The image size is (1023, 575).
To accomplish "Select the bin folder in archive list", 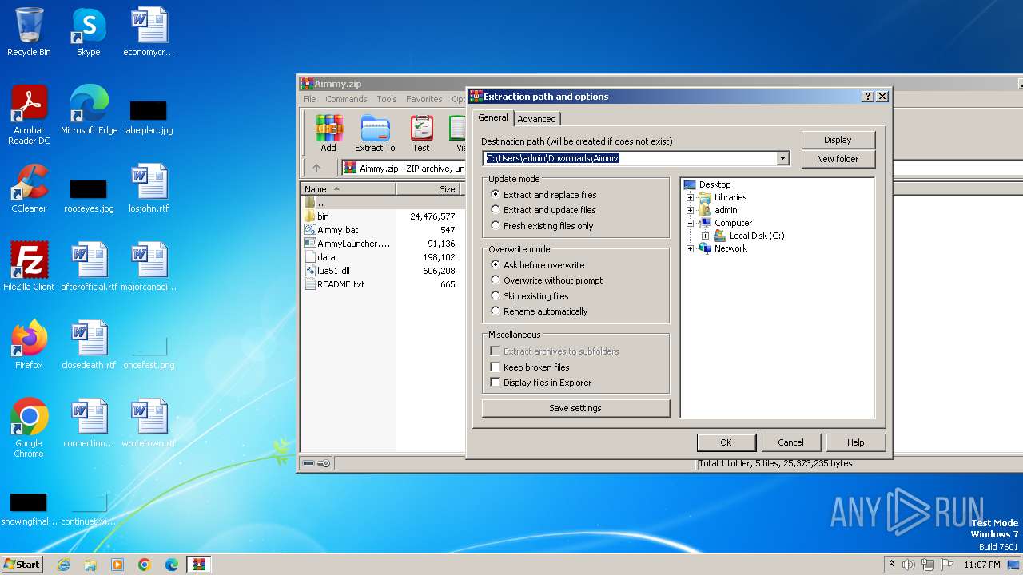I will click(x=323, y=216).
